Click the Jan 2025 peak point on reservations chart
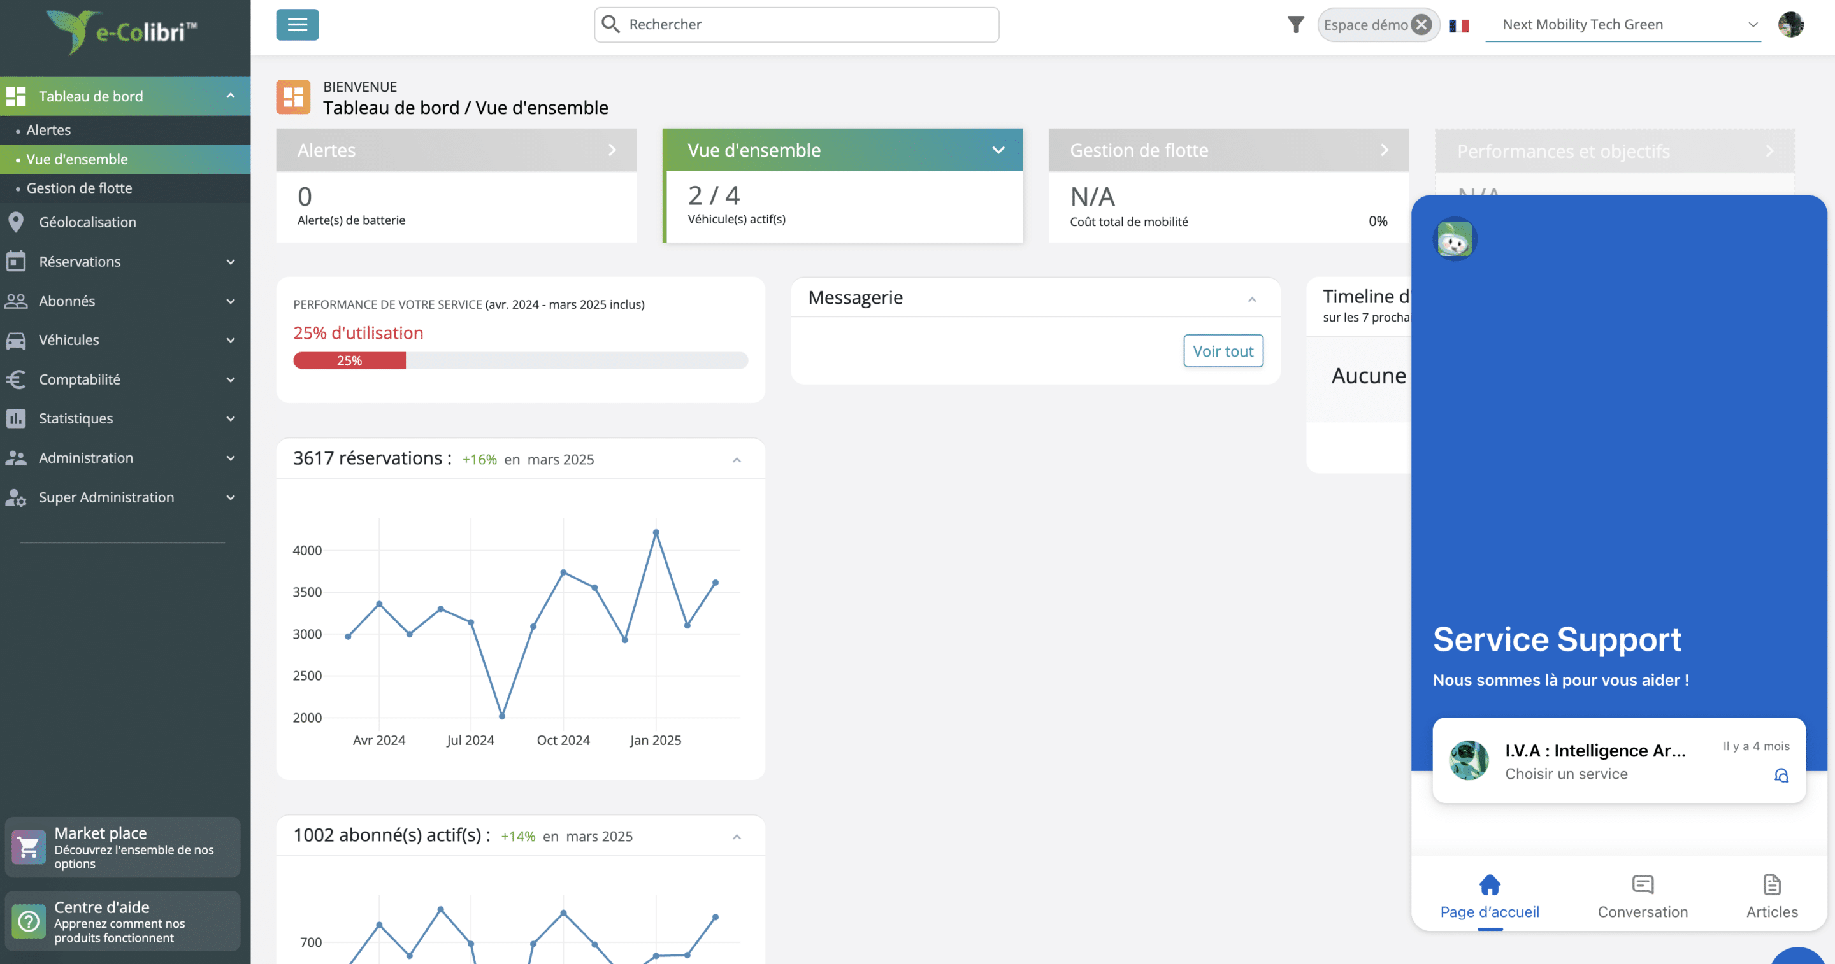This screenshot has height=964, width=1835. tap(656, 532)
